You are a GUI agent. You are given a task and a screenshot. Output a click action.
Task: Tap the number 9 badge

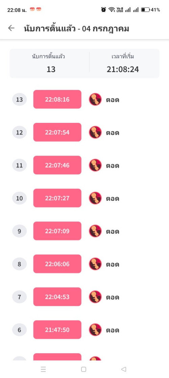pyautogui.click(x=20, y=231)
